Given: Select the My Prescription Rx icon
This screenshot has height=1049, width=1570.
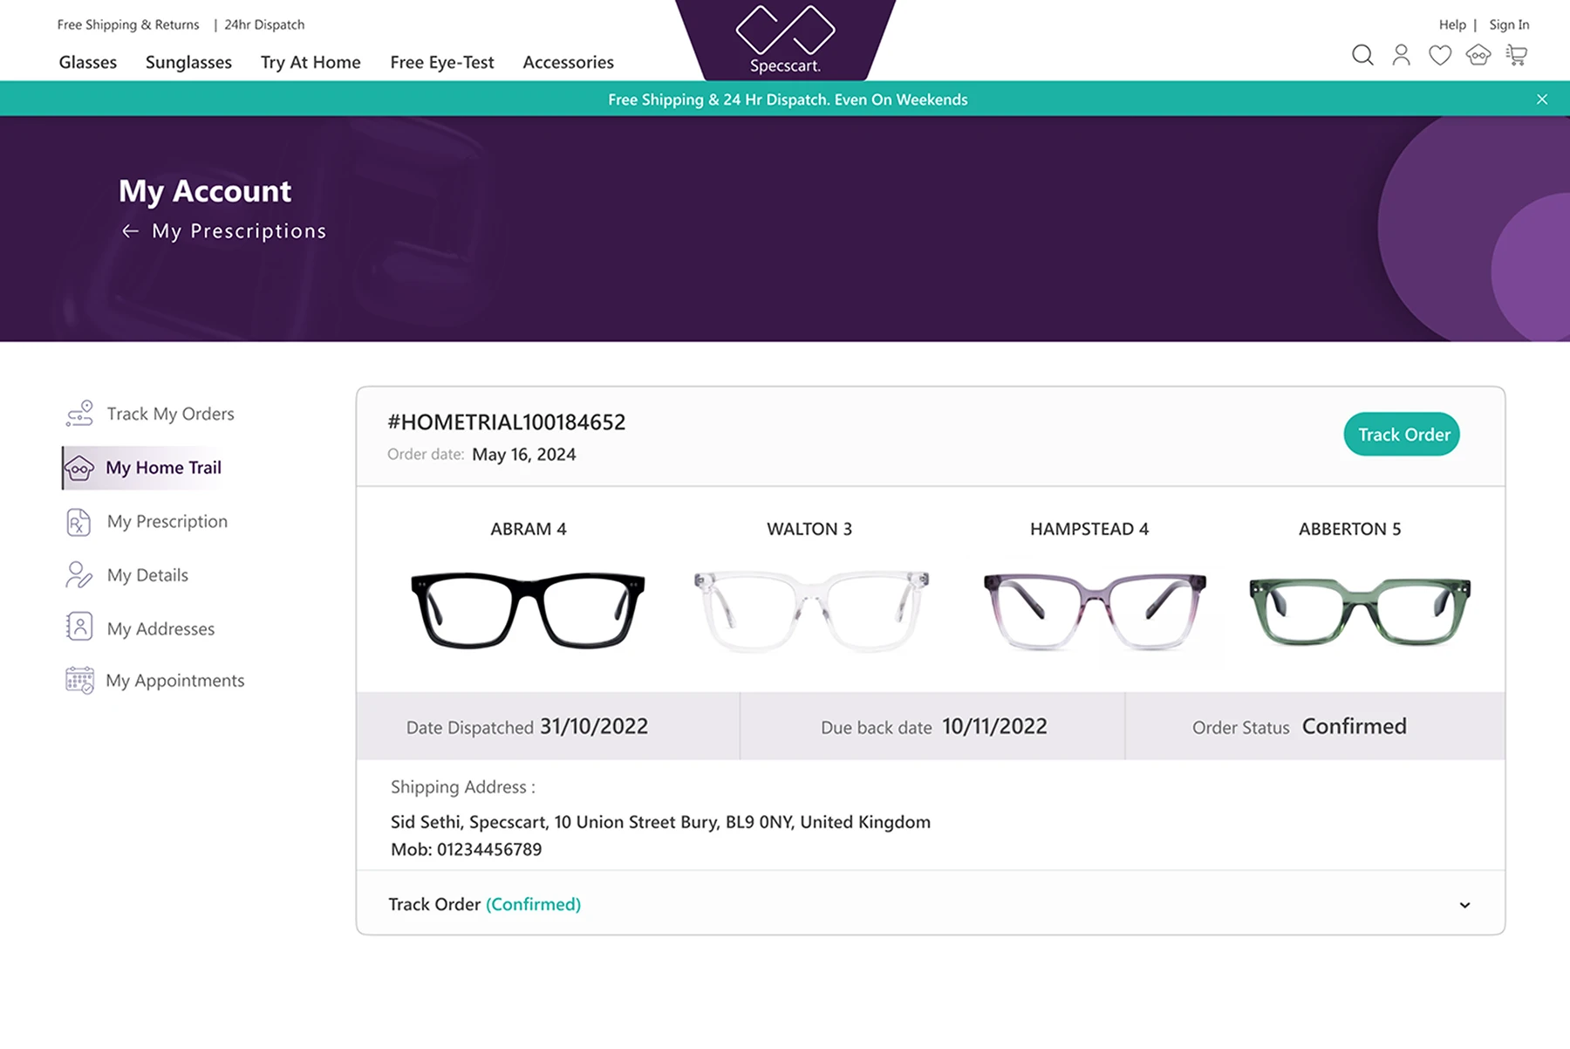Looking at the screenshot, I should (x=78, y=521).
